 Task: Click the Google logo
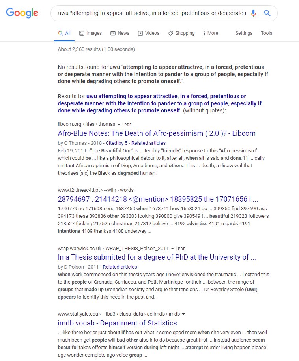pos(22,13)
